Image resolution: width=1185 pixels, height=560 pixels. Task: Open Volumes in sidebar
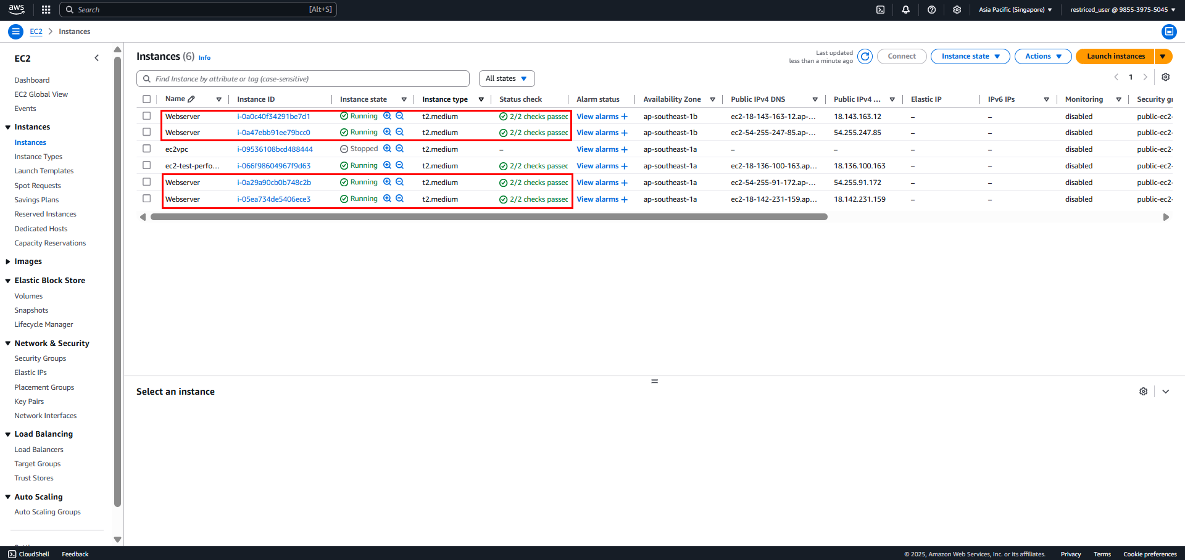point(28,296)
